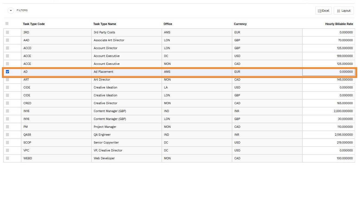The image size is (358, 200).
Task: Select the Associate Art Director name cell
Action: click(126, 40)
